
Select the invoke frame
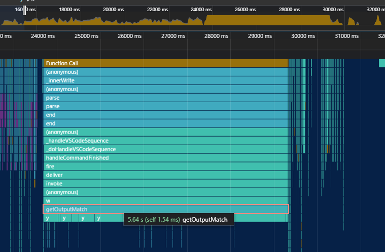[x=165, y=183]
